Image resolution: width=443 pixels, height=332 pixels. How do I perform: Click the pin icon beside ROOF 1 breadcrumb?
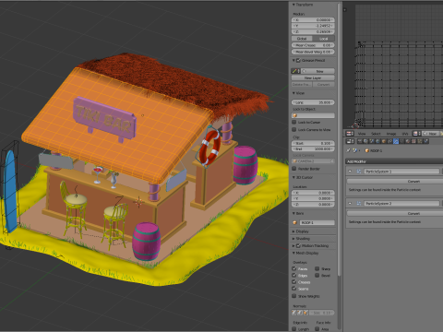348,150
